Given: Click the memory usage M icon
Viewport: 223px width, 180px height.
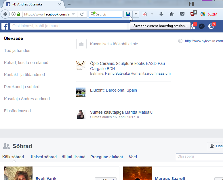Looking at the screenshot, I should pos(203,14).
